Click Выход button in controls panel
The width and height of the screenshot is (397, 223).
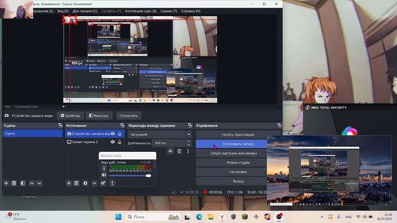point(238,181)
